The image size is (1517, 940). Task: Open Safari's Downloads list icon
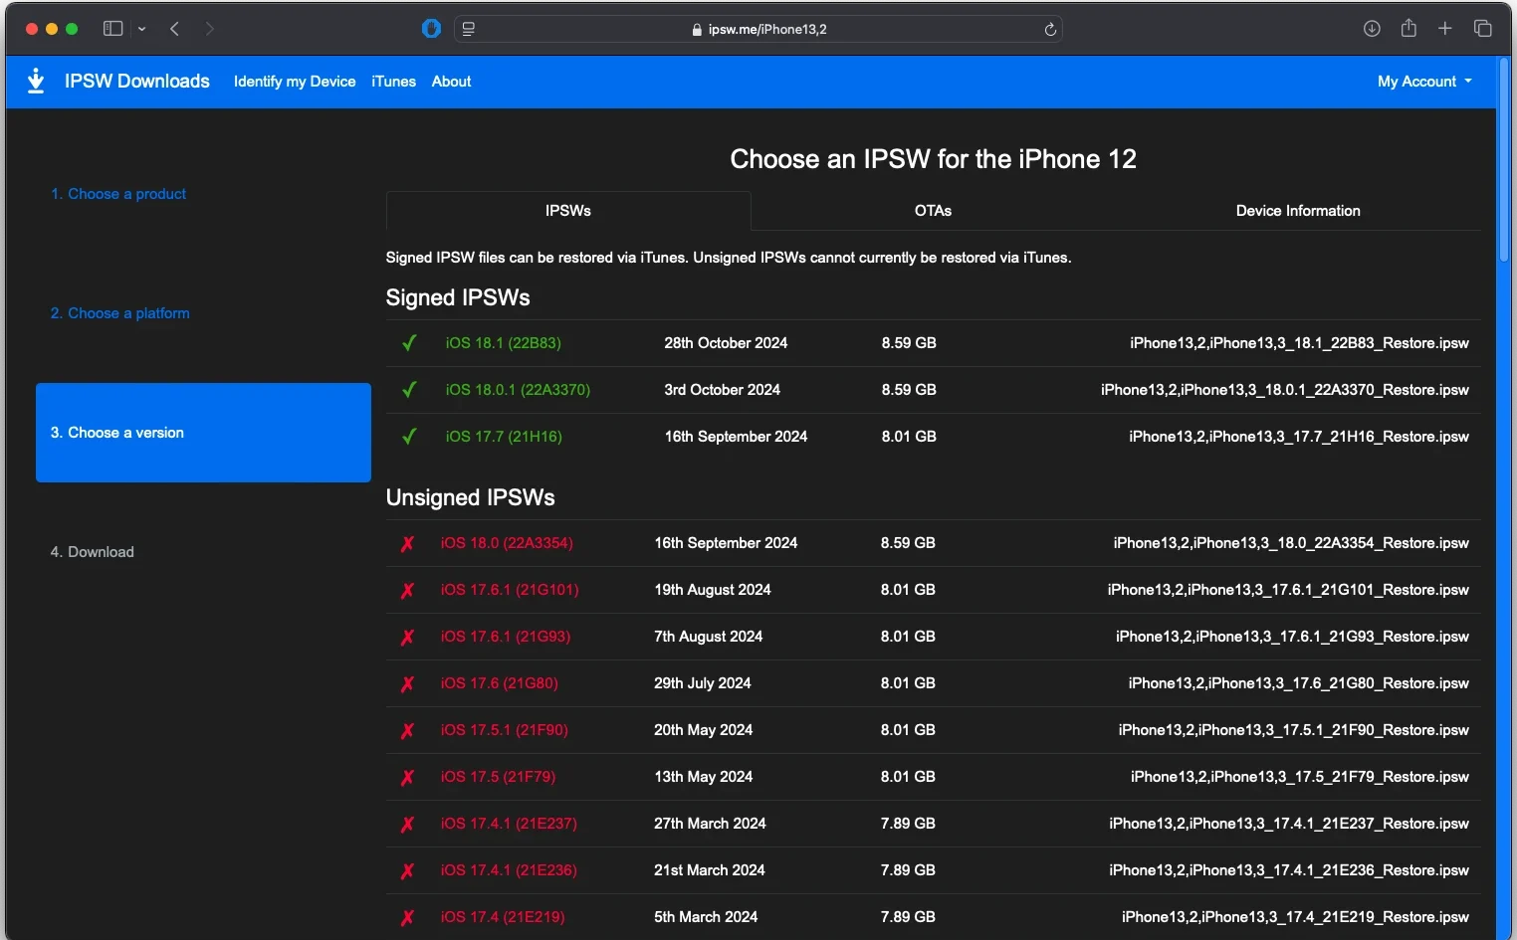coord(1371,29)
